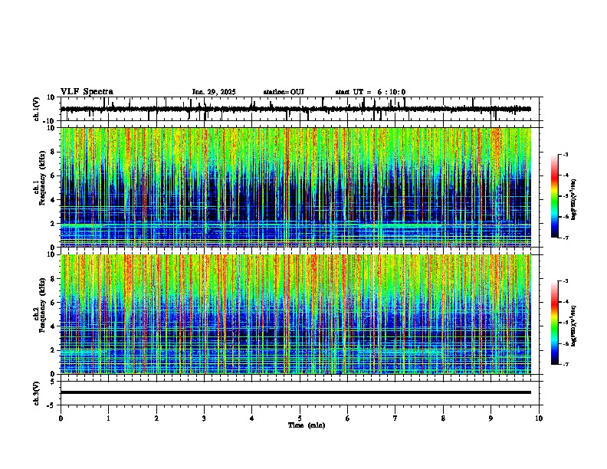Click the ch.1 colorbar log(PSD) unit label

[573, 199]
